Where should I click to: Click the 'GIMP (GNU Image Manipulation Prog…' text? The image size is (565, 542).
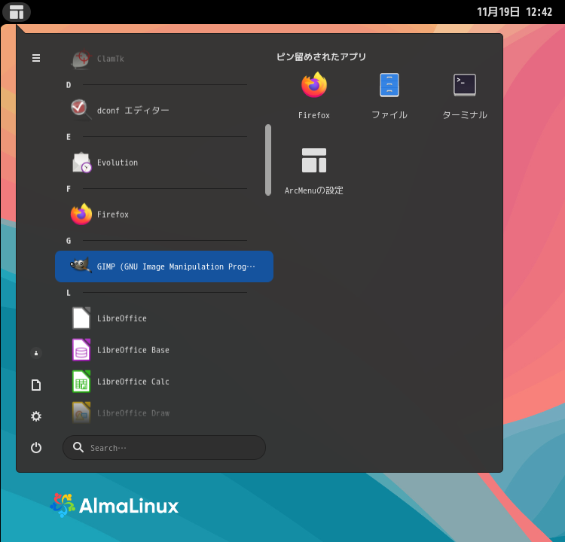[176, 266]
